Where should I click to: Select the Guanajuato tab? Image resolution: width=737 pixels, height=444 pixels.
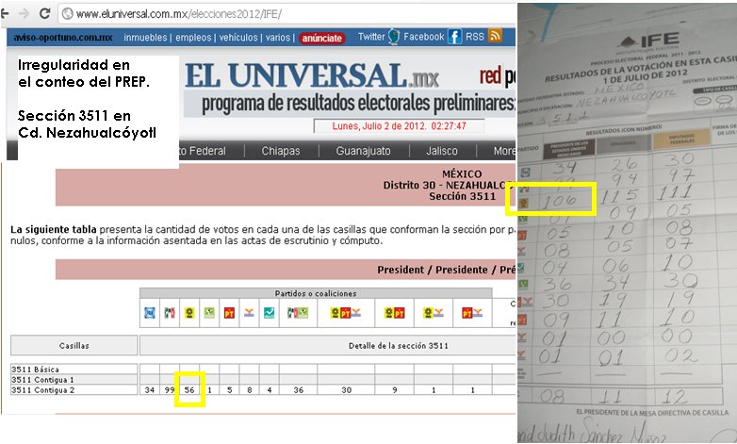point(363,151)
